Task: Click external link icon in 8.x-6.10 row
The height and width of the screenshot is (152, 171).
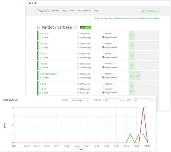Action: tap(113, 34)
